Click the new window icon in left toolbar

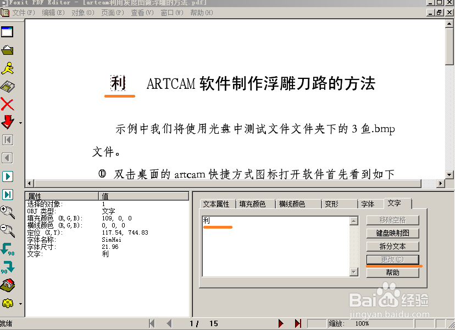pyautogui.click(x=7, y=32)
